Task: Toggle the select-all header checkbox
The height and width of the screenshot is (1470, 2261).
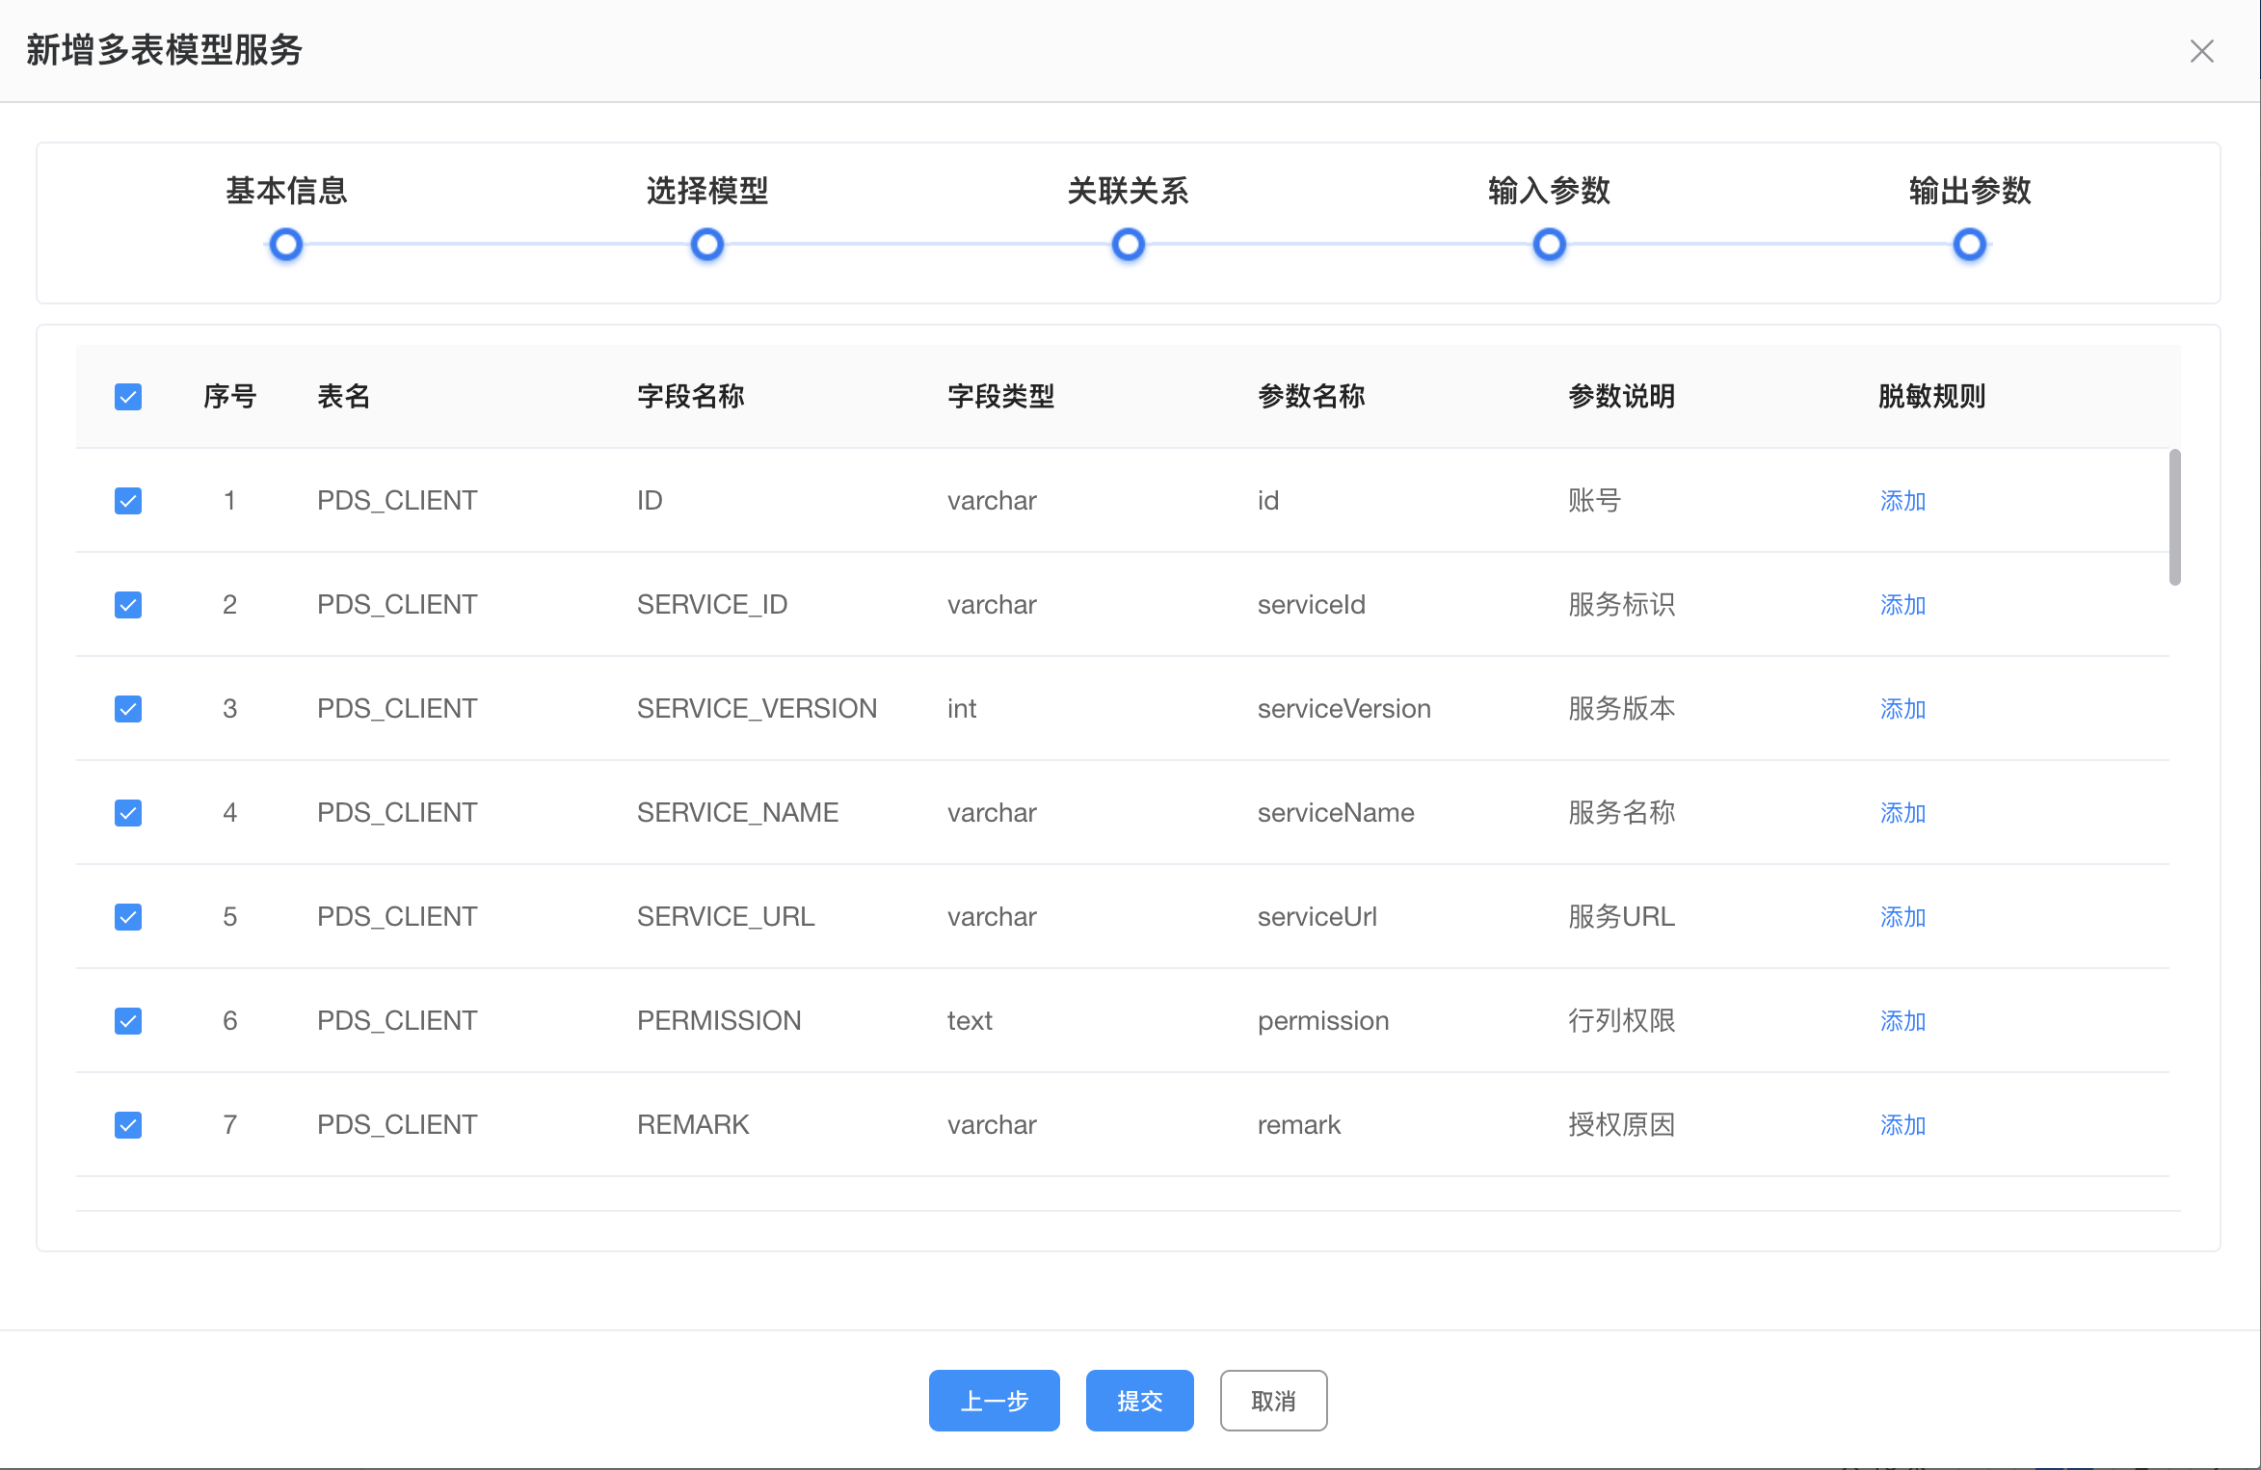Action: coord(128,397)
